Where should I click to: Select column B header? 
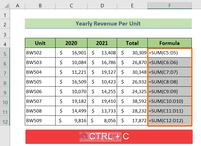40,5
